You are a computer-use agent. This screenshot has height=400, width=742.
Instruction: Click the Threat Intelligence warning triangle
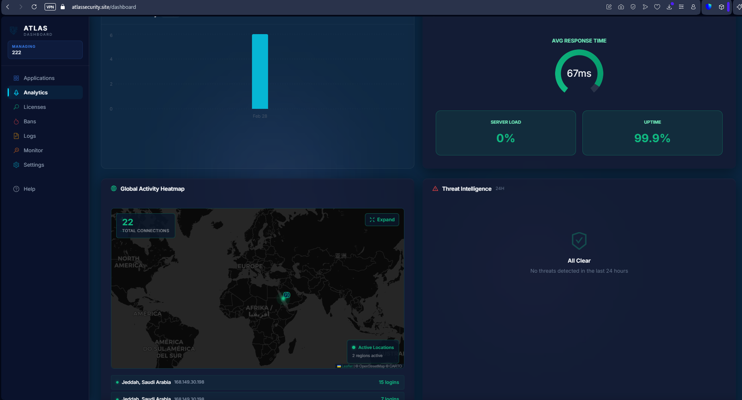[x=435, y=188]
